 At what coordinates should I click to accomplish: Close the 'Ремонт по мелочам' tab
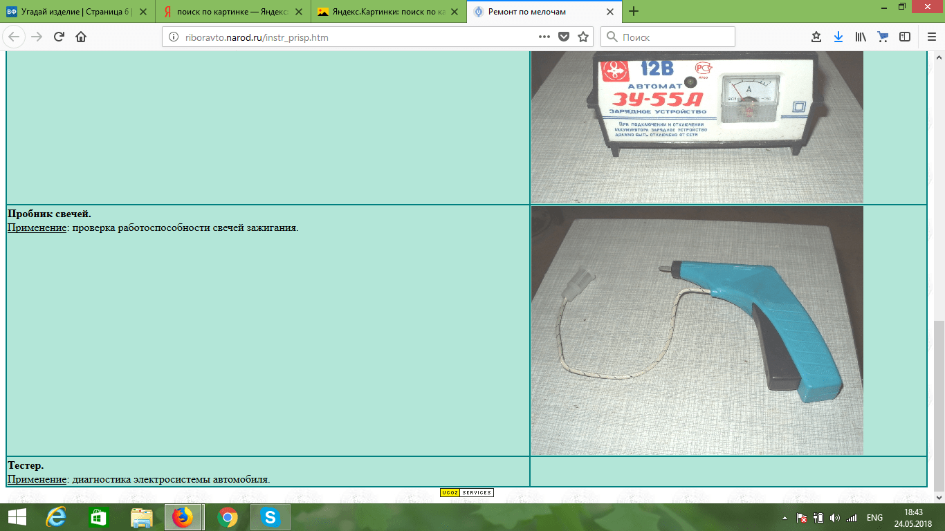point(609,12)
